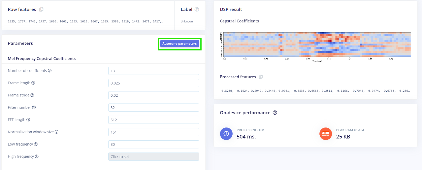422x170 pixels.
Task: Click the Cepstral Coefficients heatmap
Action: click(x=317, y=45)
